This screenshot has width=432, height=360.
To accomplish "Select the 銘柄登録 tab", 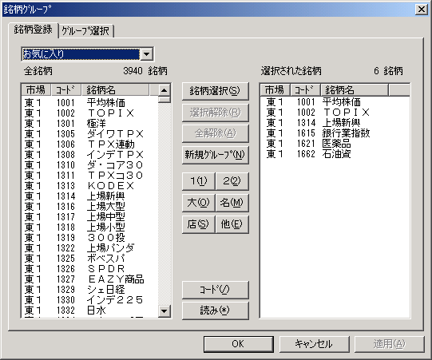I will (33, 30).
